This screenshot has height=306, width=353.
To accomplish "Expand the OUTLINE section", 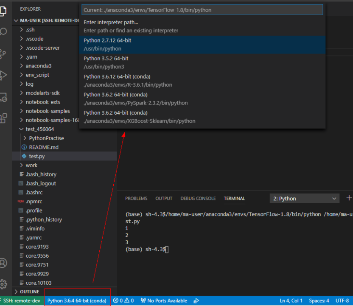I will tap(16, 292).
